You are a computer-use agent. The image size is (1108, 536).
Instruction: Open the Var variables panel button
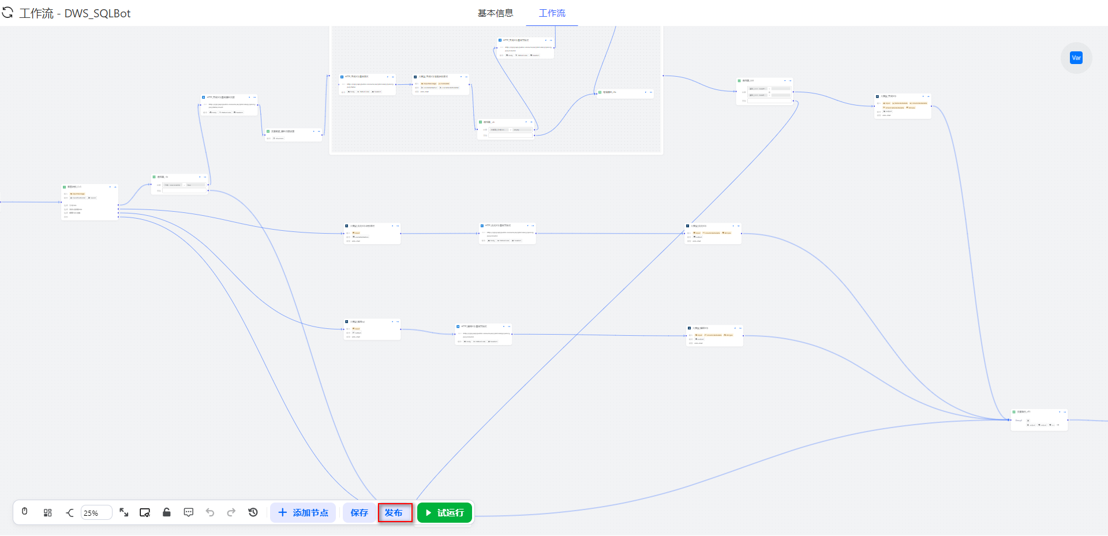tap(1076, 58)
